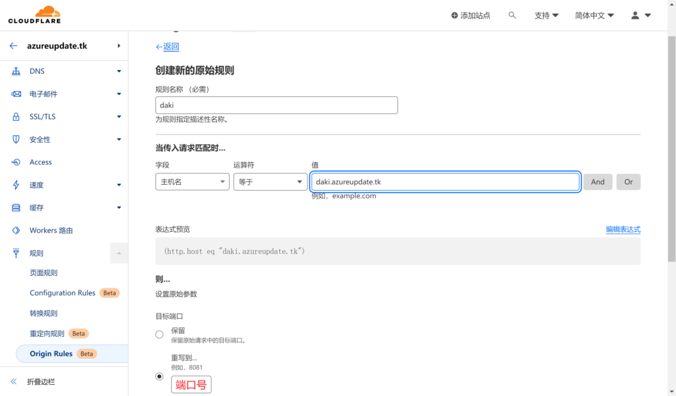The width and height of the screenshot is (676, 396).
Task: Open the 简体中文 language dropdown
Action: [x=594, y=15]
